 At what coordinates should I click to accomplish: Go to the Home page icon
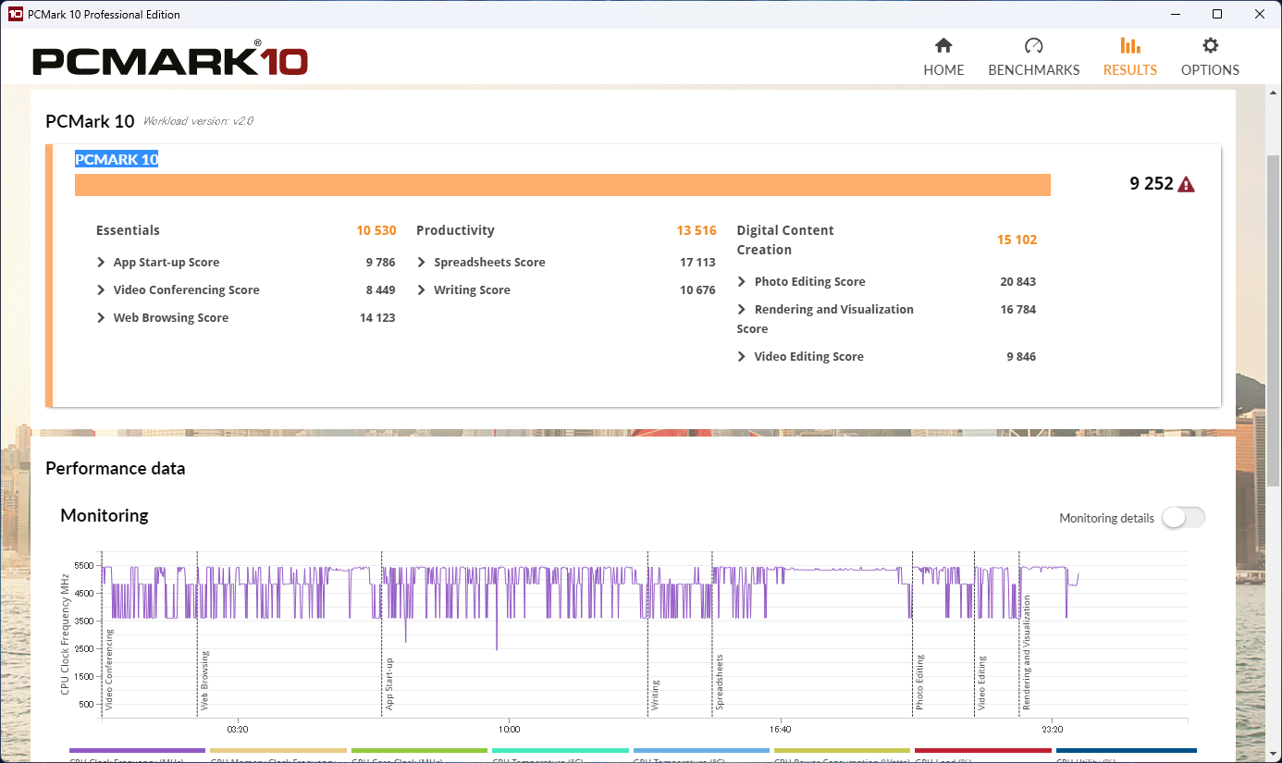943,46
